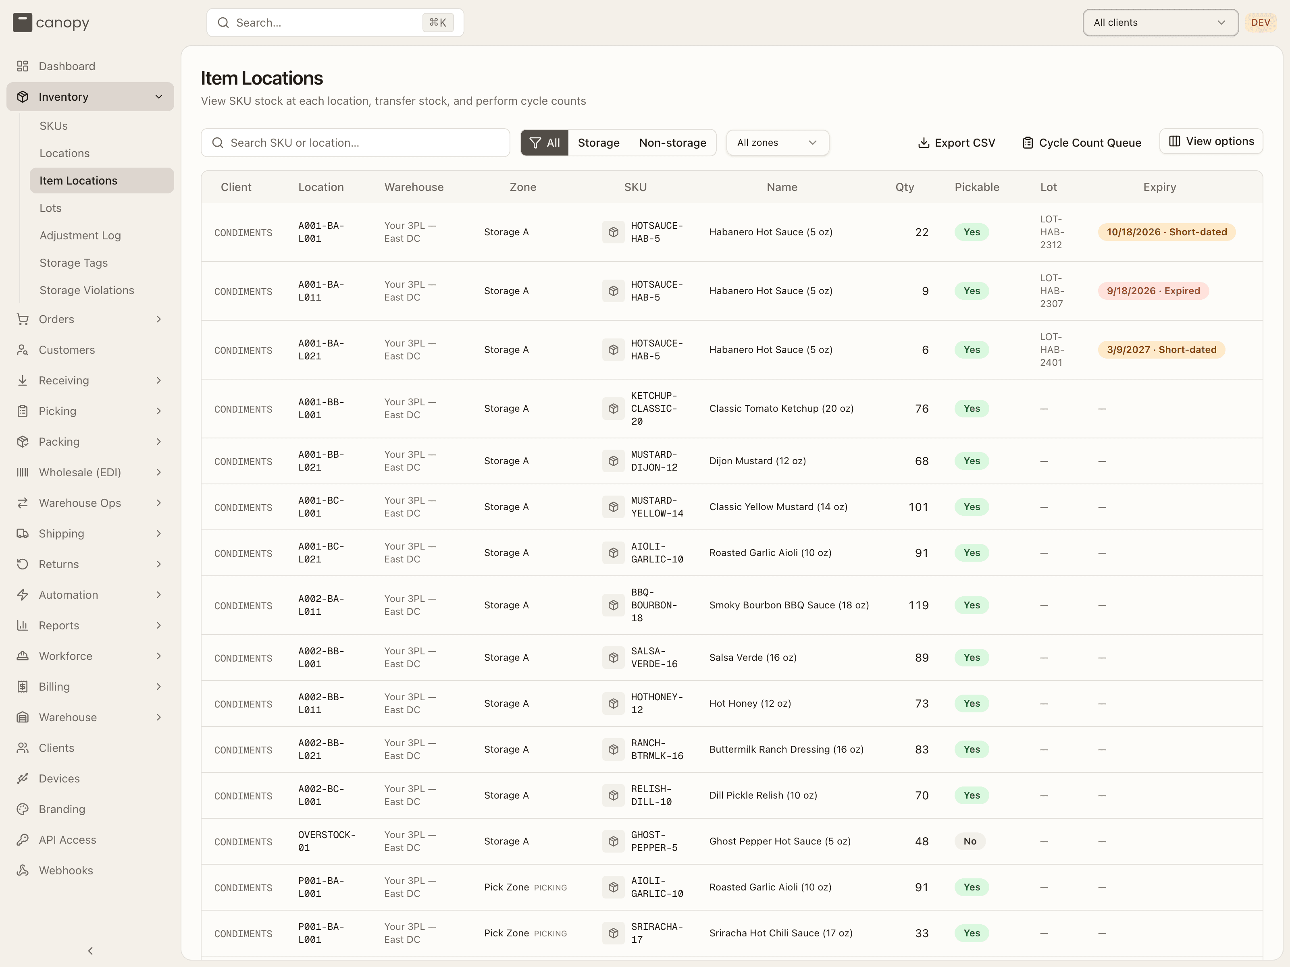
Task: Switch the filter to Non-storage
Action: click(x=672, y=143)
